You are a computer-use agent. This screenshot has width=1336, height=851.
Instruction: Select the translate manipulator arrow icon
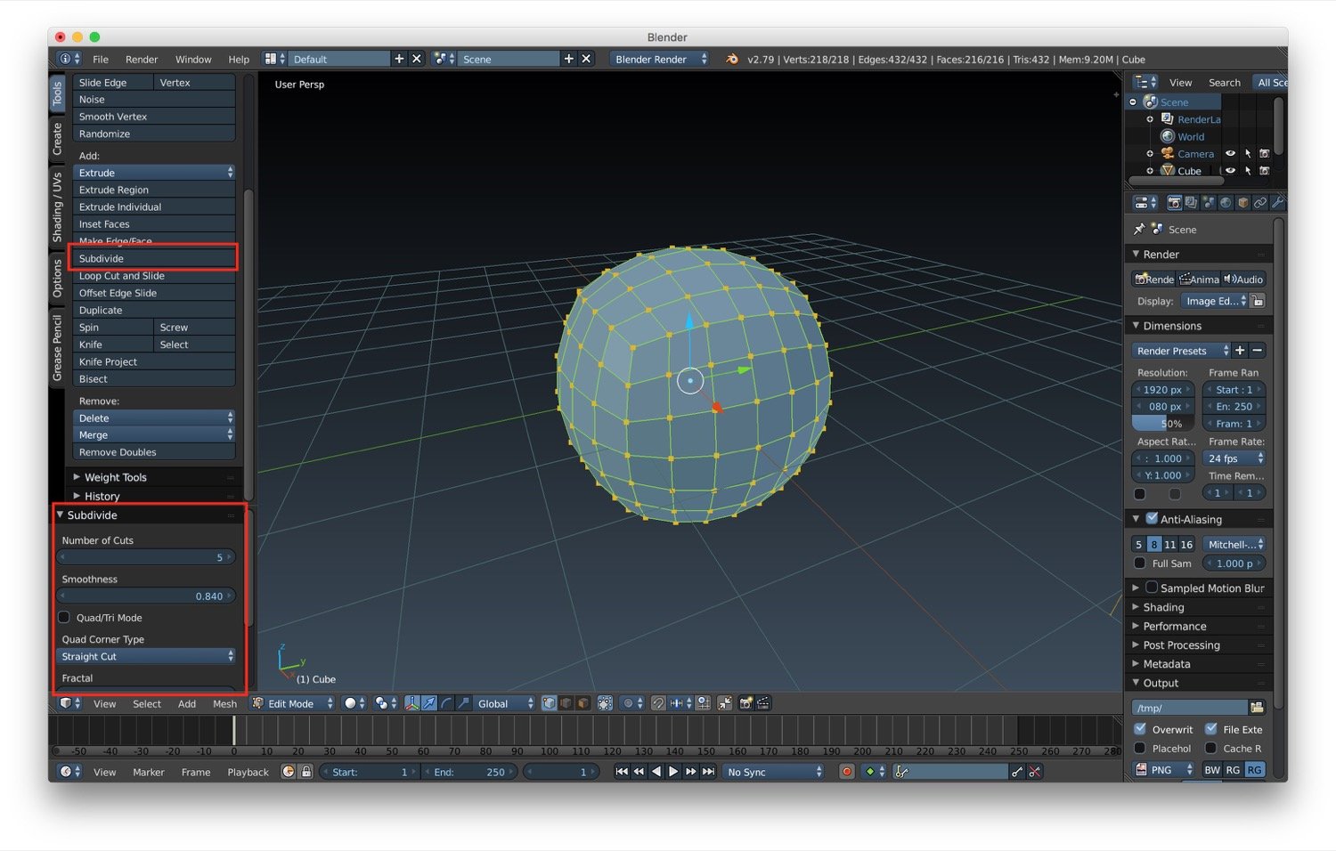[429, 703]
